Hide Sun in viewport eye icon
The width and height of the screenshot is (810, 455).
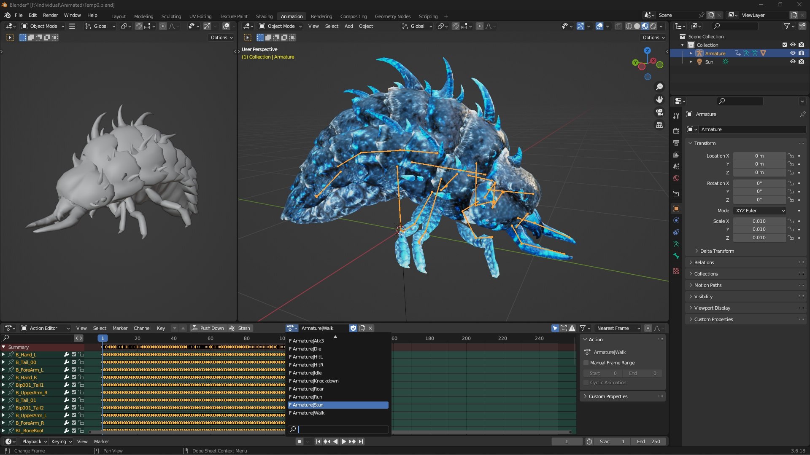[x=793, y=62]
